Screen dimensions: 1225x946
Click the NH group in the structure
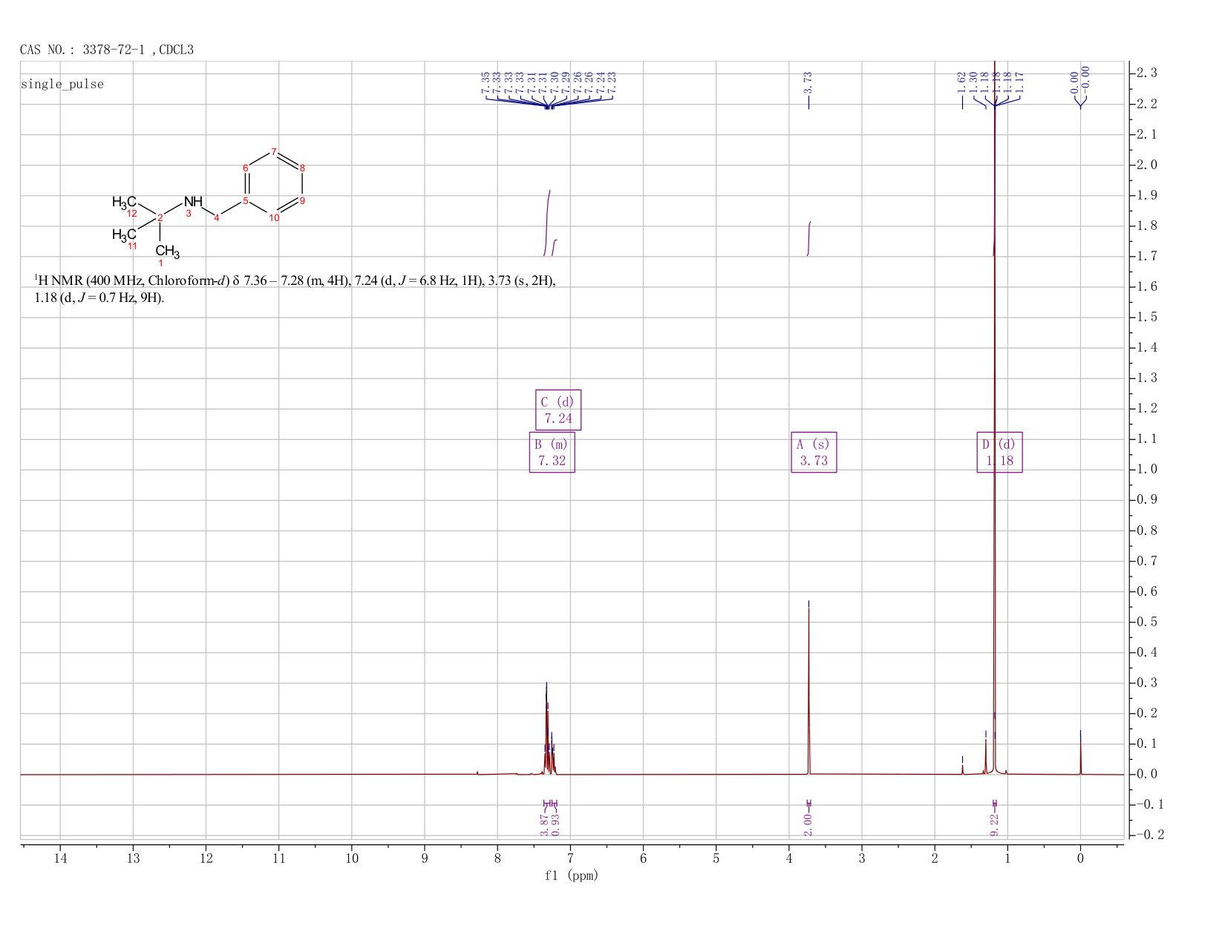pyautogui.click(x=193, y=201)
